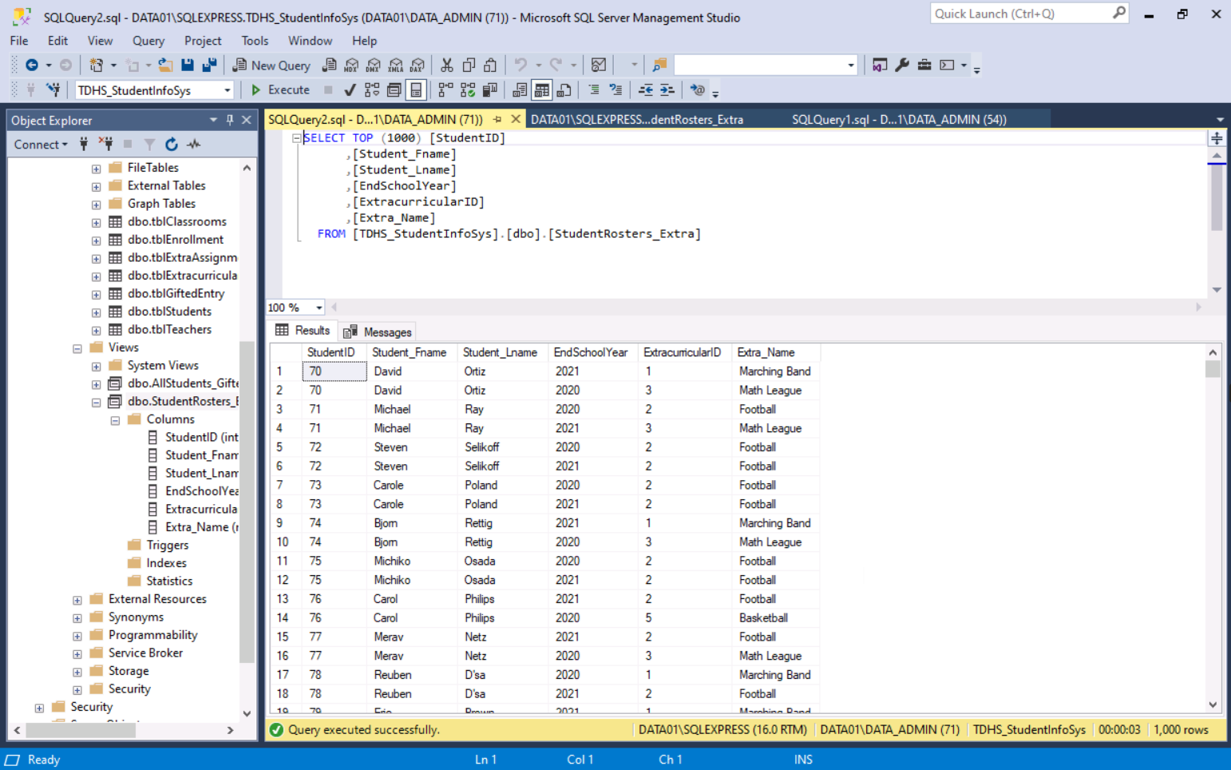Toggle Include Actual Execution Plan
The image size is (1231, 770).
click(445, 90)
